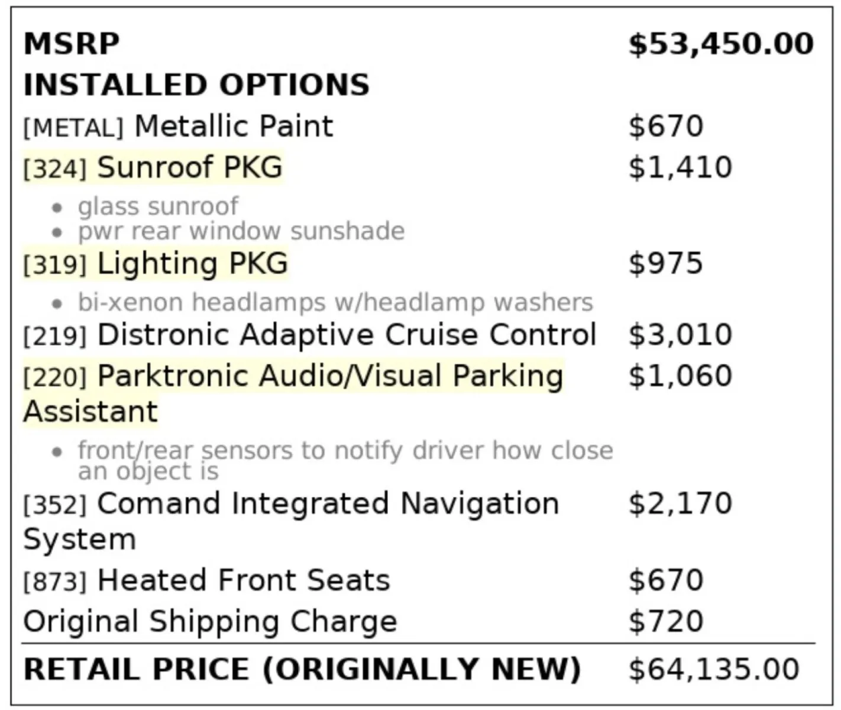Click the highlighted Sunroof PKG option
The width and height of the screenshot is (841, 710).
coord(189,167)
